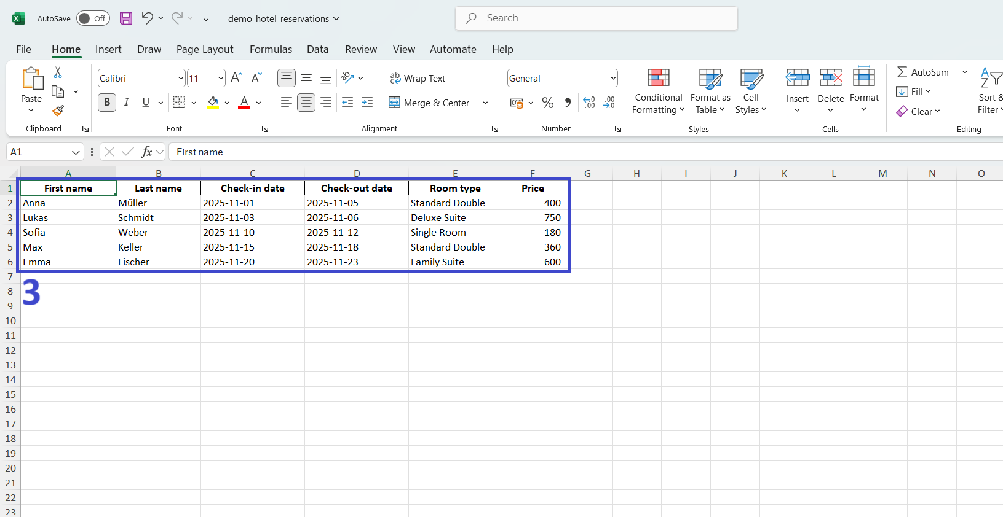Click the Copy icon in Clipboard group
Viewport: 1003px width, 517px height.
58,91
